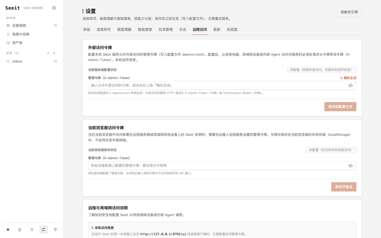The width and height of the screenshot is (381, 238).
Task: Click the 初始化引导 button
Action: pos(349,12)
